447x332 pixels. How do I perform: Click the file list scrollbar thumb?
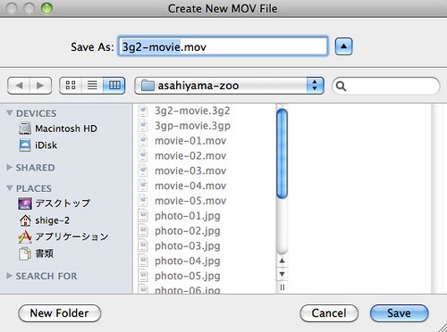(x=282, y=154)
